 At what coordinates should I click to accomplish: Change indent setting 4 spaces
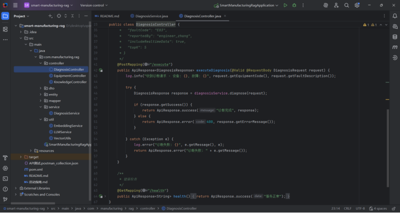point(378,208)
